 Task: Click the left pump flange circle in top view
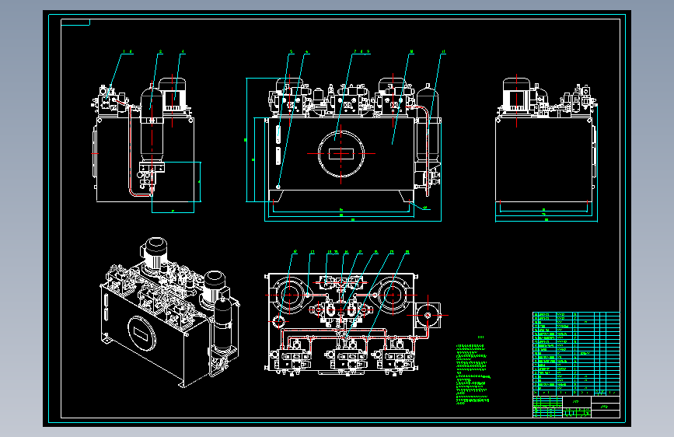pos(289,295)
